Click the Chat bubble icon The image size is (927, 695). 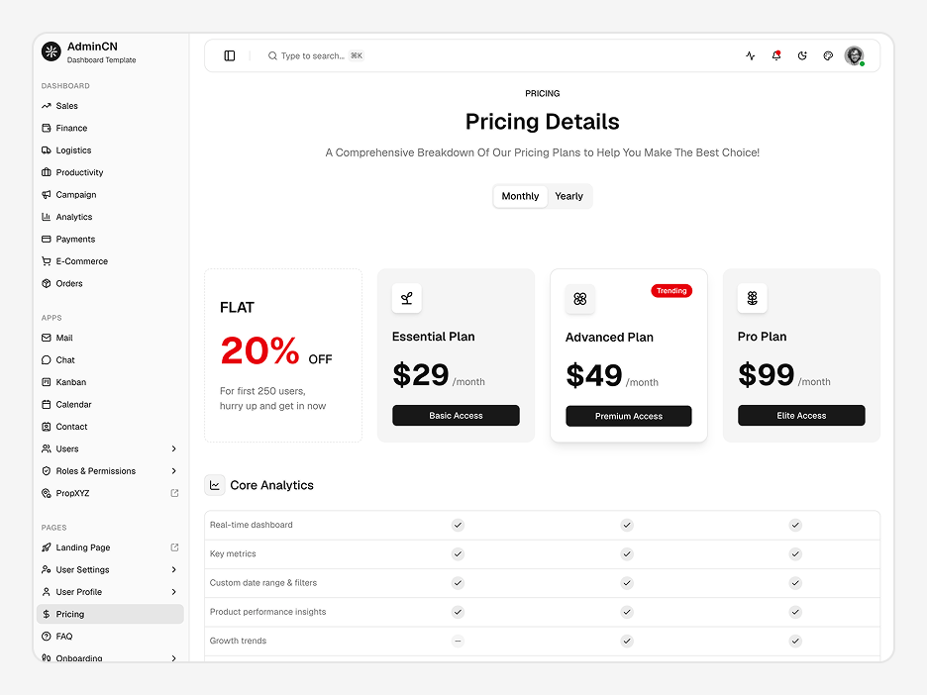pos(47,360)
